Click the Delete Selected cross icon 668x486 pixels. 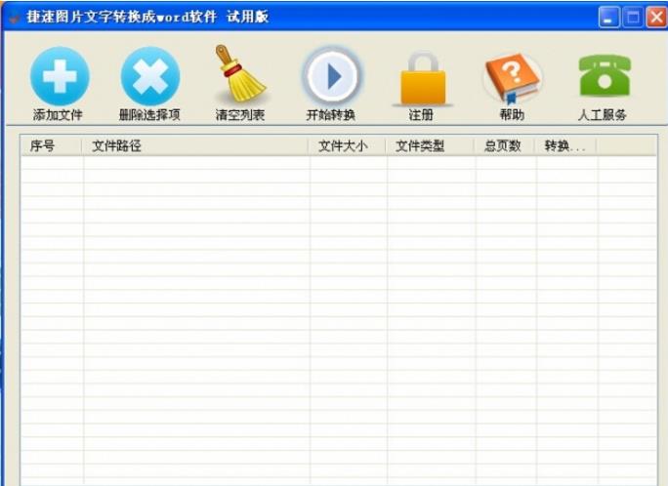tap(150, 76)
